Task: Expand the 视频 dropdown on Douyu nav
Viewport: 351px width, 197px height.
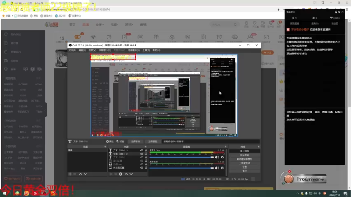Action: (114, 25)
